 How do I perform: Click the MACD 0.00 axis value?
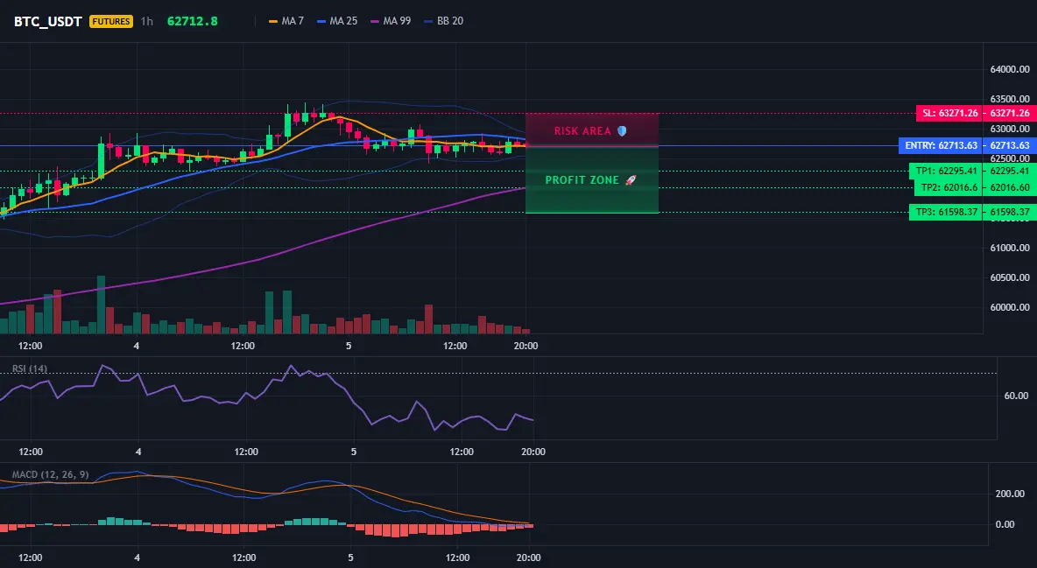click(x=1005, y=524)
